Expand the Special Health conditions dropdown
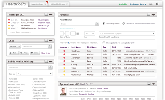165x100 pixels. coord(126,33)
